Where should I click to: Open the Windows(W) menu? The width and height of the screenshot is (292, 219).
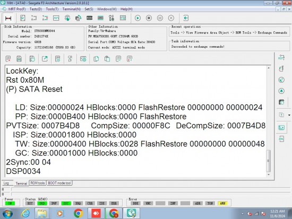pos(107,9)
